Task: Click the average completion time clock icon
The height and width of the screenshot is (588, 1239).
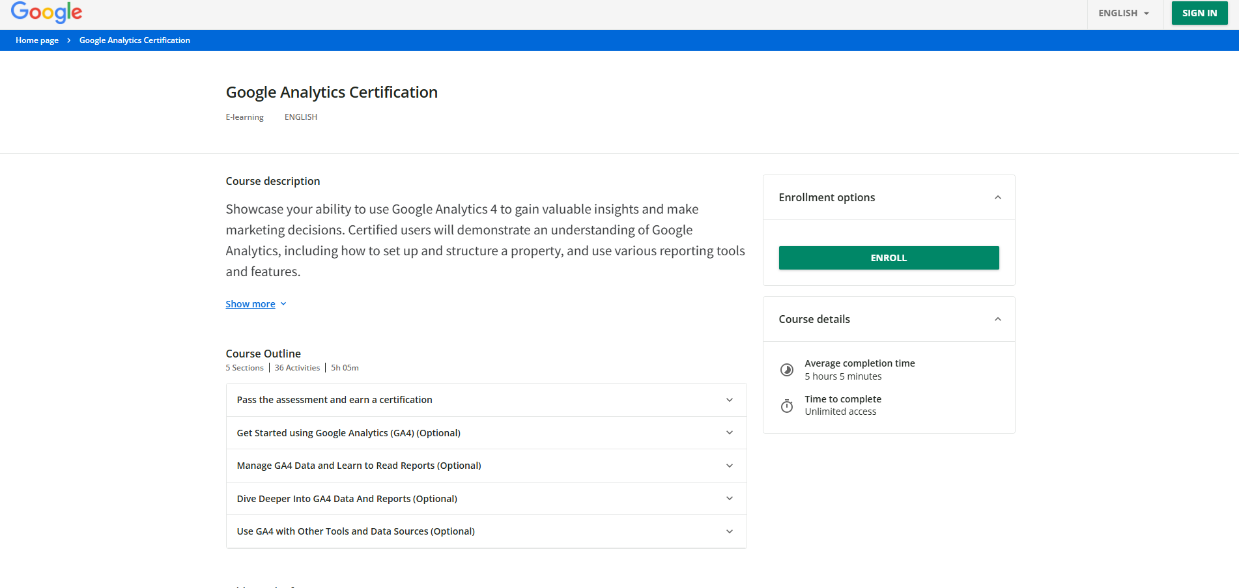Action: [x=787, y=370]
